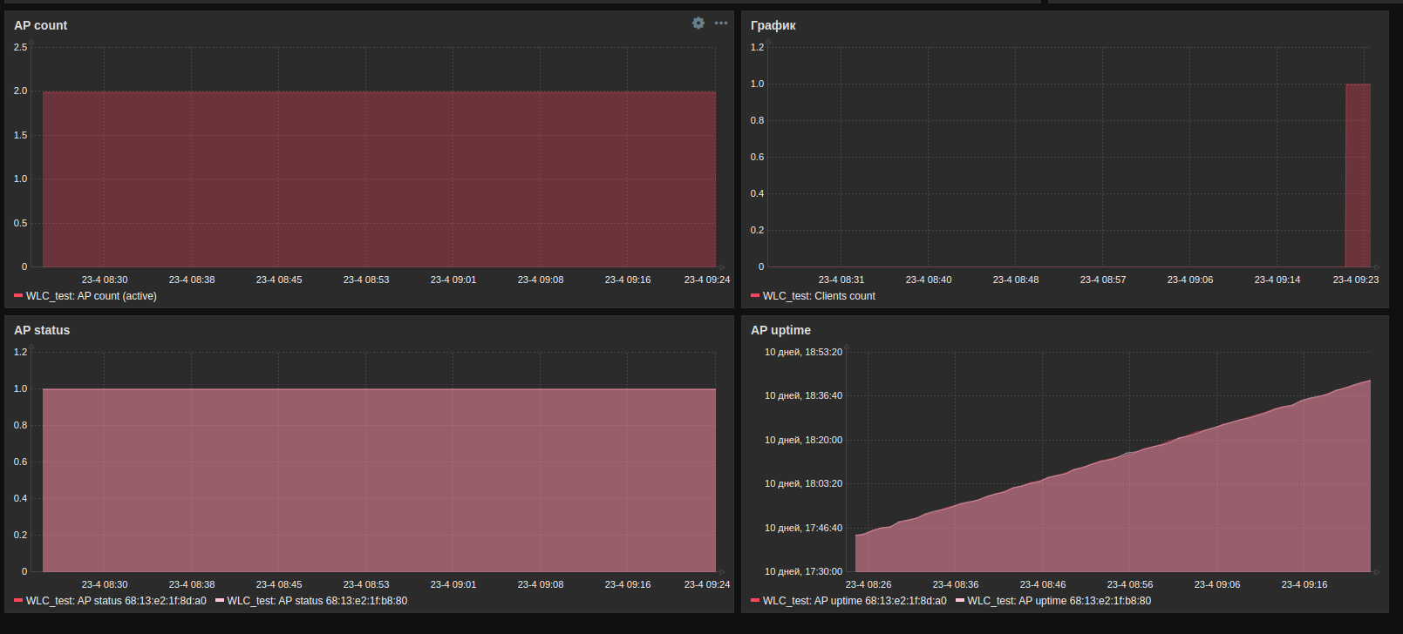The image size is (1403, 634).
Task: Click the AP count widget title
Action: pyautogui.click(x=41, y=25)
